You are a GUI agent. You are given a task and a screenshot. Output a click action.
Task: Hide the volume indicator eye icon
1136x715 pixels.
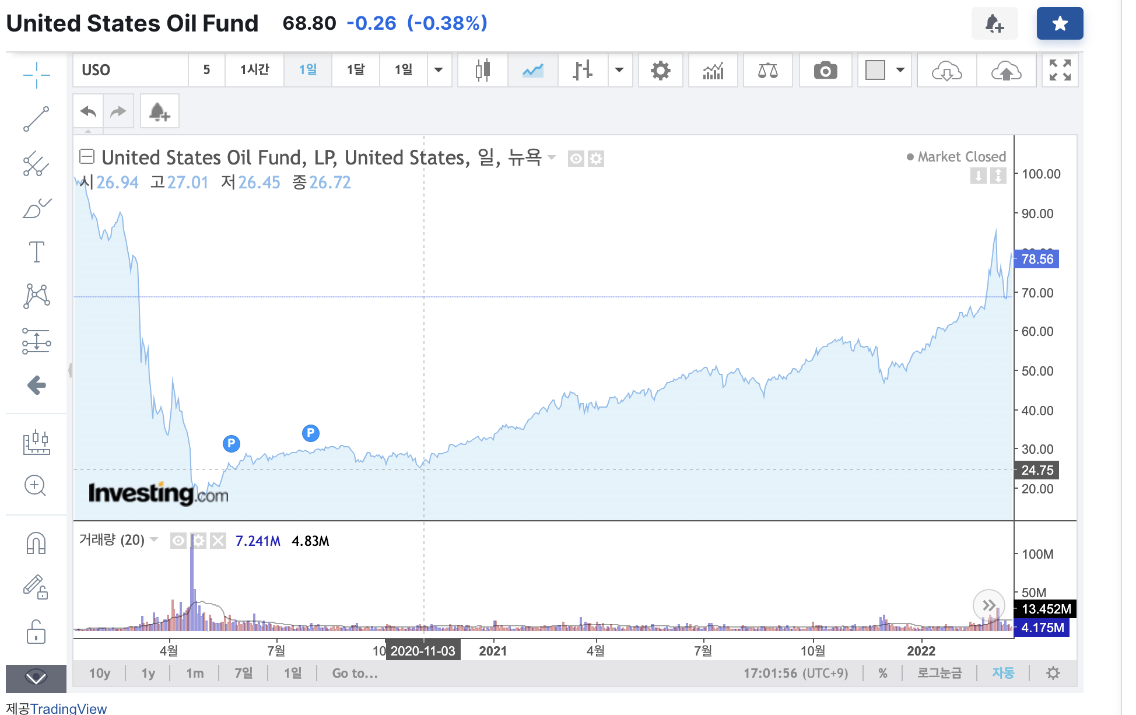[178, 541]
